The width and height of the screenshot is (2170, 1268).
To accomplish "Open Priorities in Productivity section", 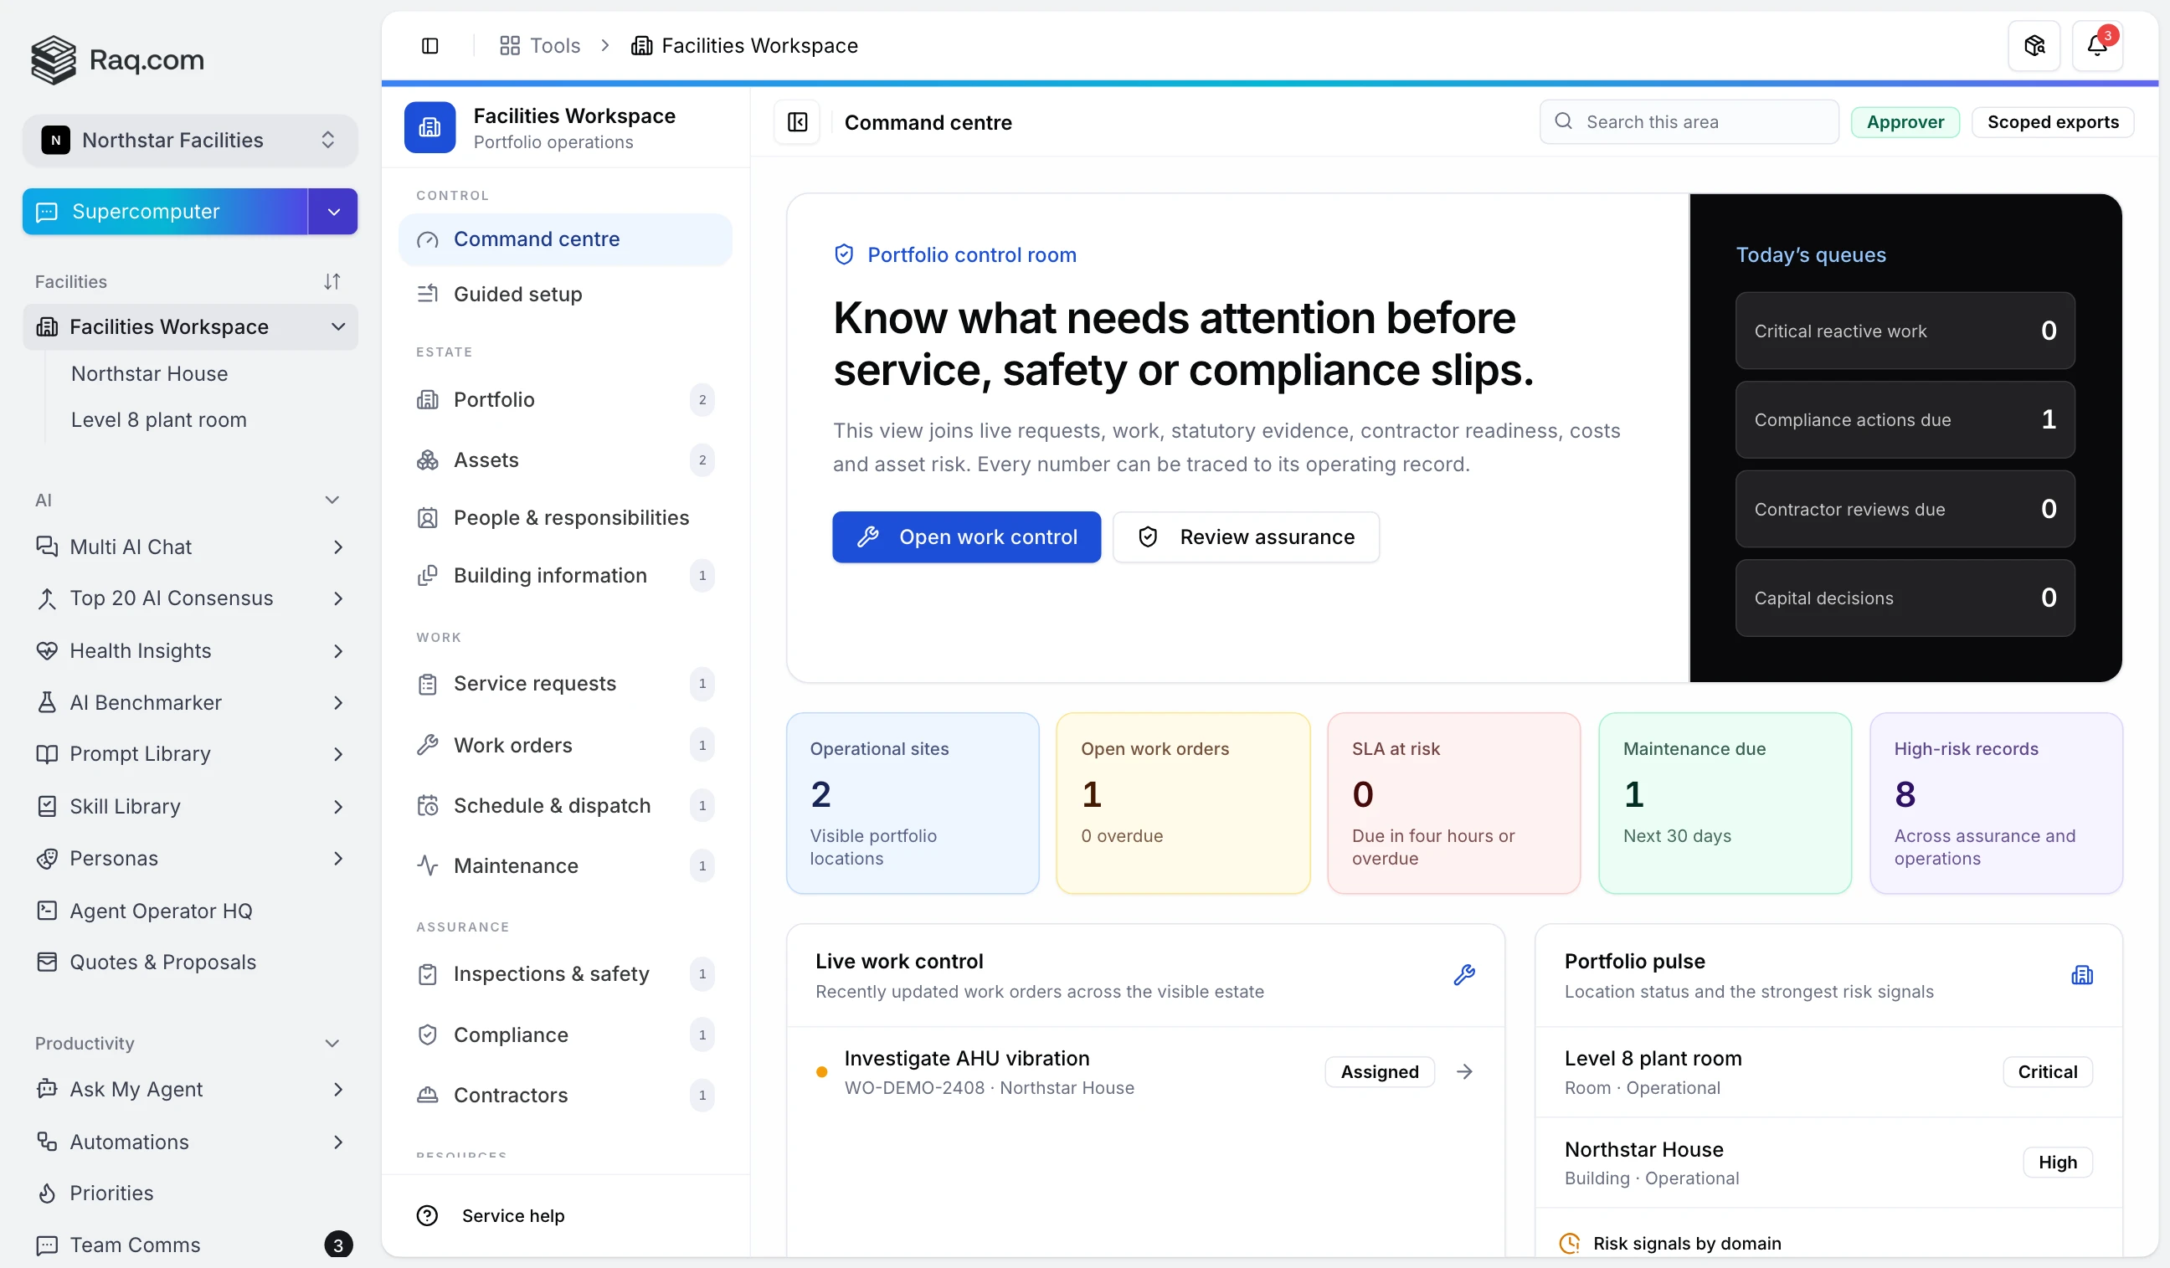I will point(190,1194).
